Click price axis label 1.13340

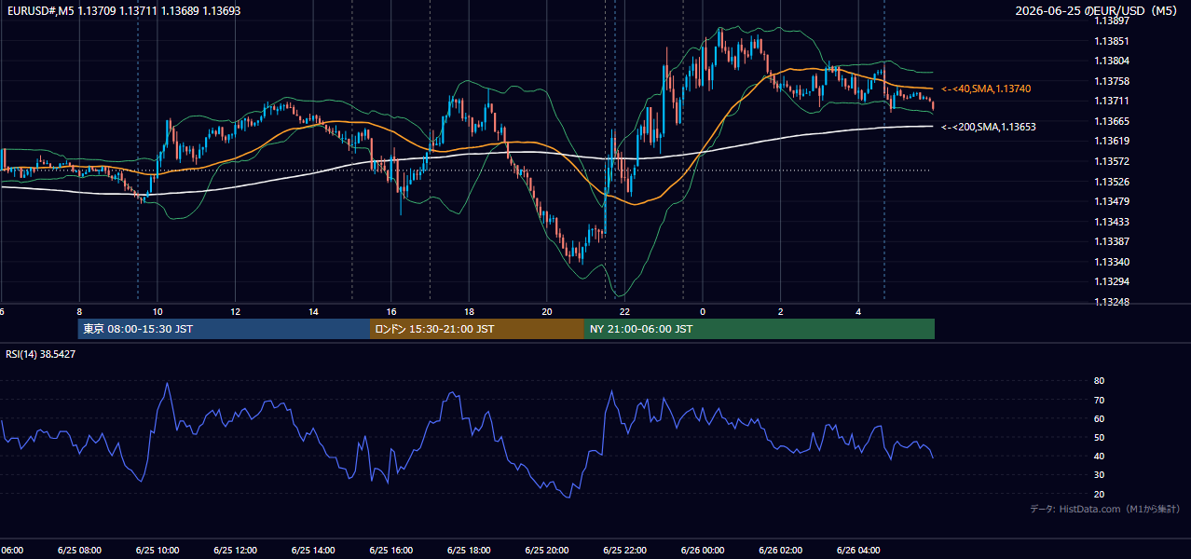tap(1112, 262)
